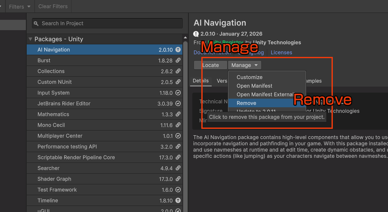Screen dimensions: 388x212
Task: Select Customize in the Manage menu
Action: click(x=249, y=78)
